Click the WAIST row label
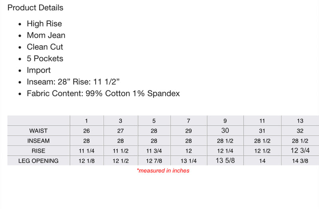Image resolution: width=319 pixels, height=209 pixels. tap(38, 131)
